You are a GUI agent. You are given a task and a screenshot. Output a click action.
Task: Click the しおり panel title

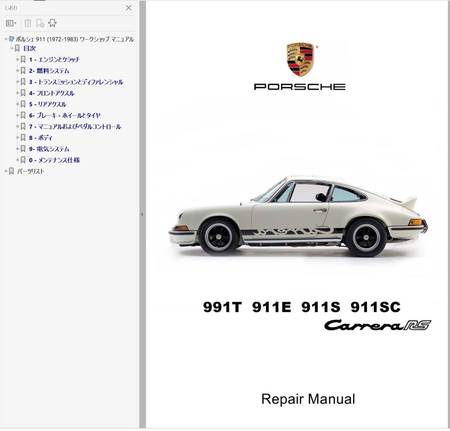coord(11,8)
